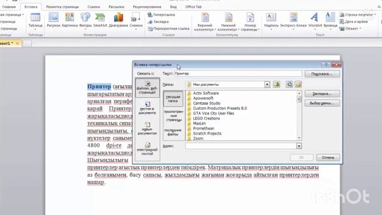
Task: Insert a picture (Рисунок)
Action: [53, 20]
